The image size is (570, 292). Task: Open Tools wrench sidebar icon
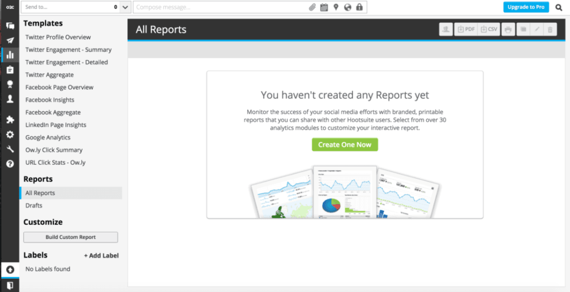10,149
